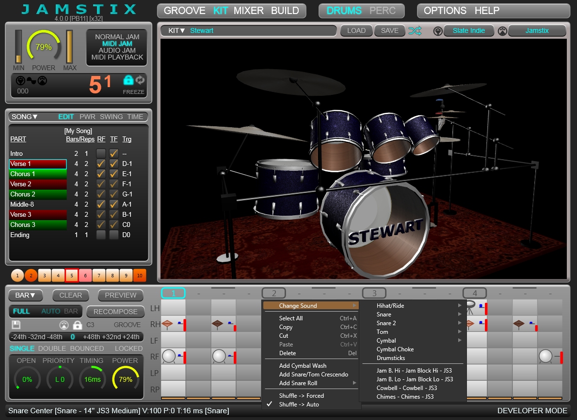Viewport: 577px width, 420px height.
Task: Open the KIT dropdown menu
Action: pyautogui.click(x=176, y=30)
